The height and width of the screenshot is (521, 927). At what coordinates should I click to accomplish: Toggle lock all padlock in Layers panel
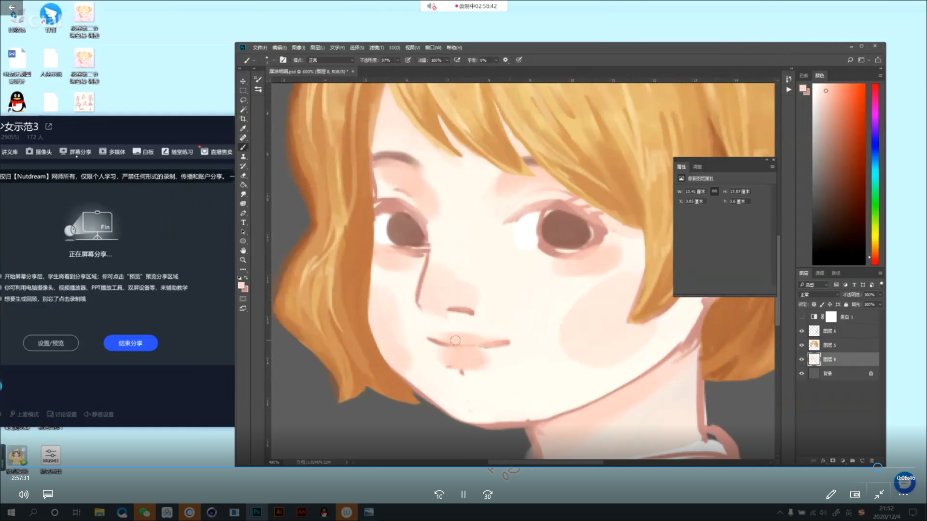846,304
